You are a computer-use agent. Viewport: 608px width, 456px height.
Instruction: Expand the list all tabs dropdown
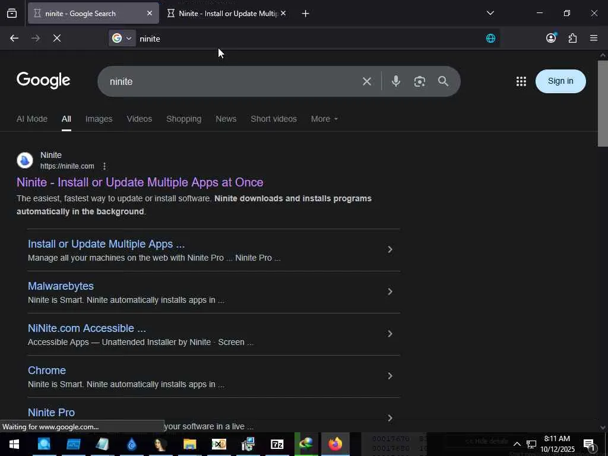tap(490, 13)
